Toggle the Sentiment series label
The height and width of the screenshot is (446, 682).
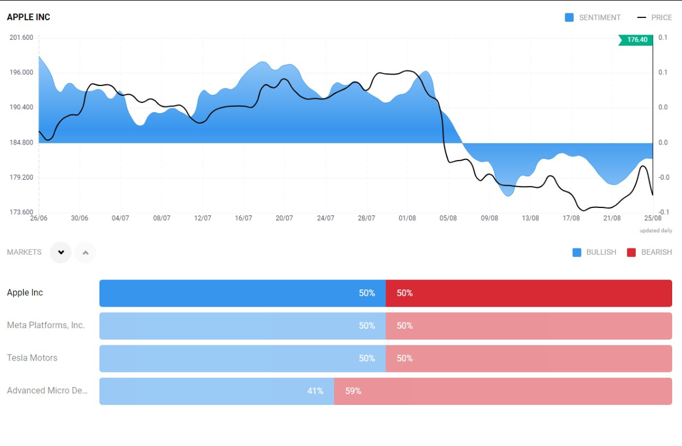click(x=599, y=17)
